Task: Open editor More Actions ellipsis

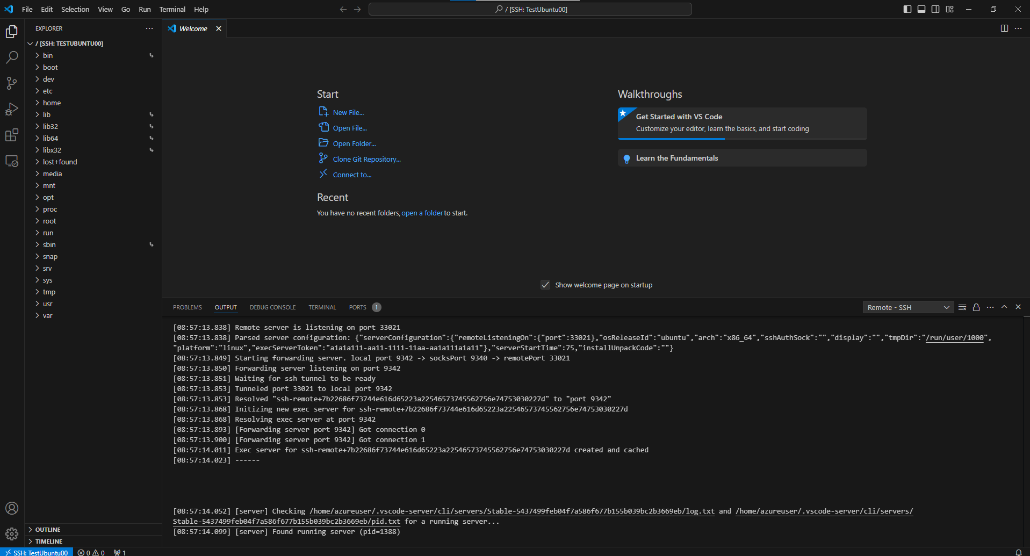Action: [x=1018, y=28]
